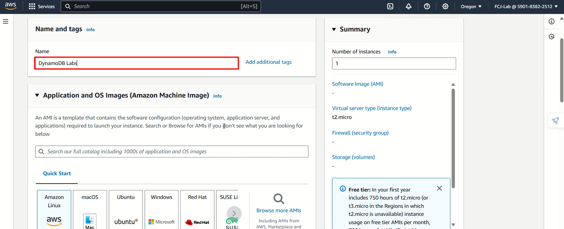This screenshot has width=564, height=229.
Task: Click the summary scroll down arrow
Action: point(453,225)
